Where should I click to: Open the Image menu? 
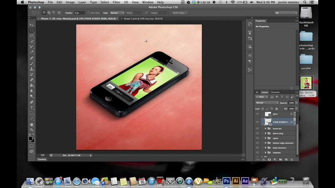pos(70,2)
